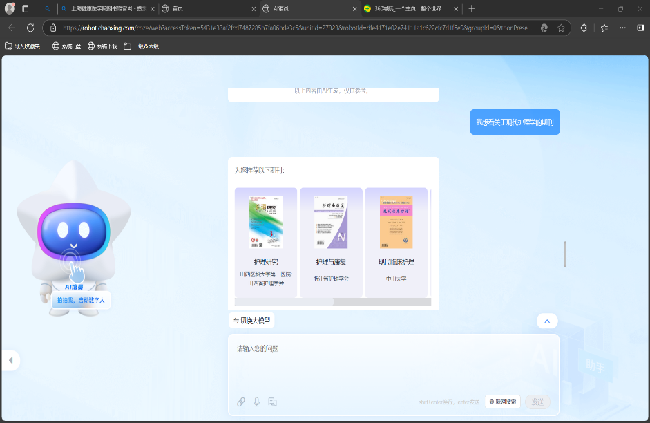This screenshot has width=650, height=423.
Task: Open the browser sidebar panel icon
Action: [x=640, y=28]
